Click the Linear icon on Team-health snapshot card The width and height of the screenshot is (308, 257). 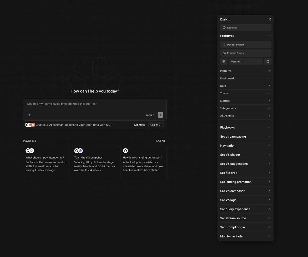80,151
